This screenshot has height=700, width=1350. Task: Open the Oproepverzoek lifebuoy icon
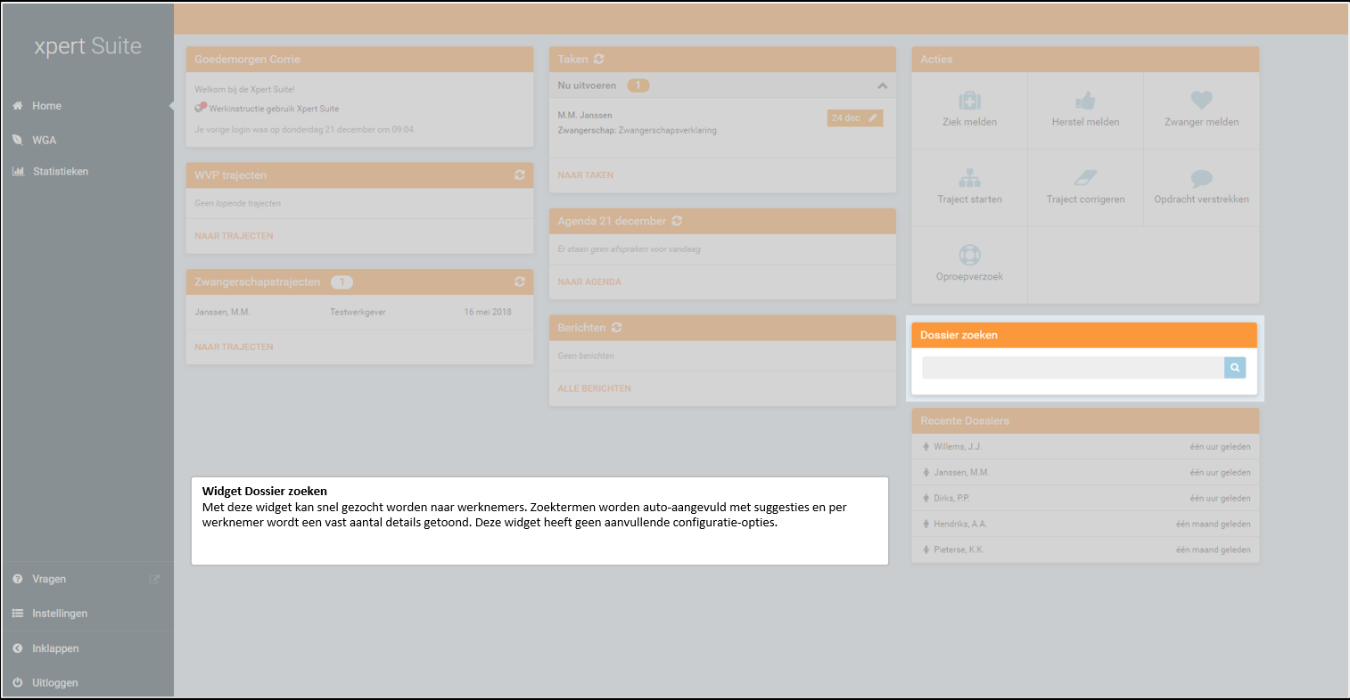click(969, 256)
